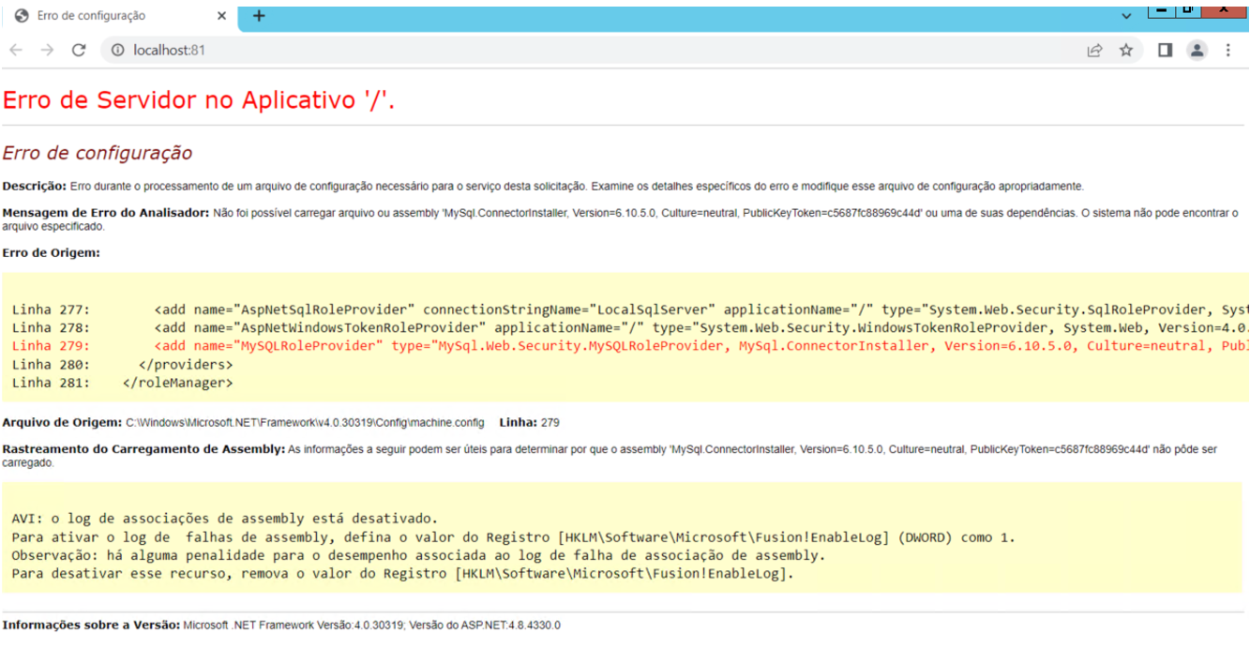
Task: Click source line 'Linha 277'
Action: click(x=629, y=309)
